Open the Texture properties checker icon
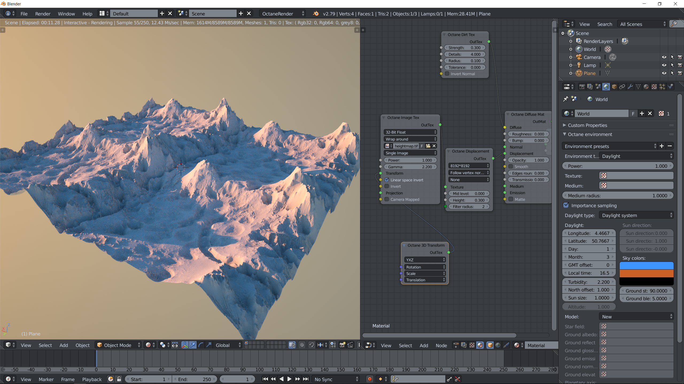Screen dimensions: 684x384 click(654, 87)
